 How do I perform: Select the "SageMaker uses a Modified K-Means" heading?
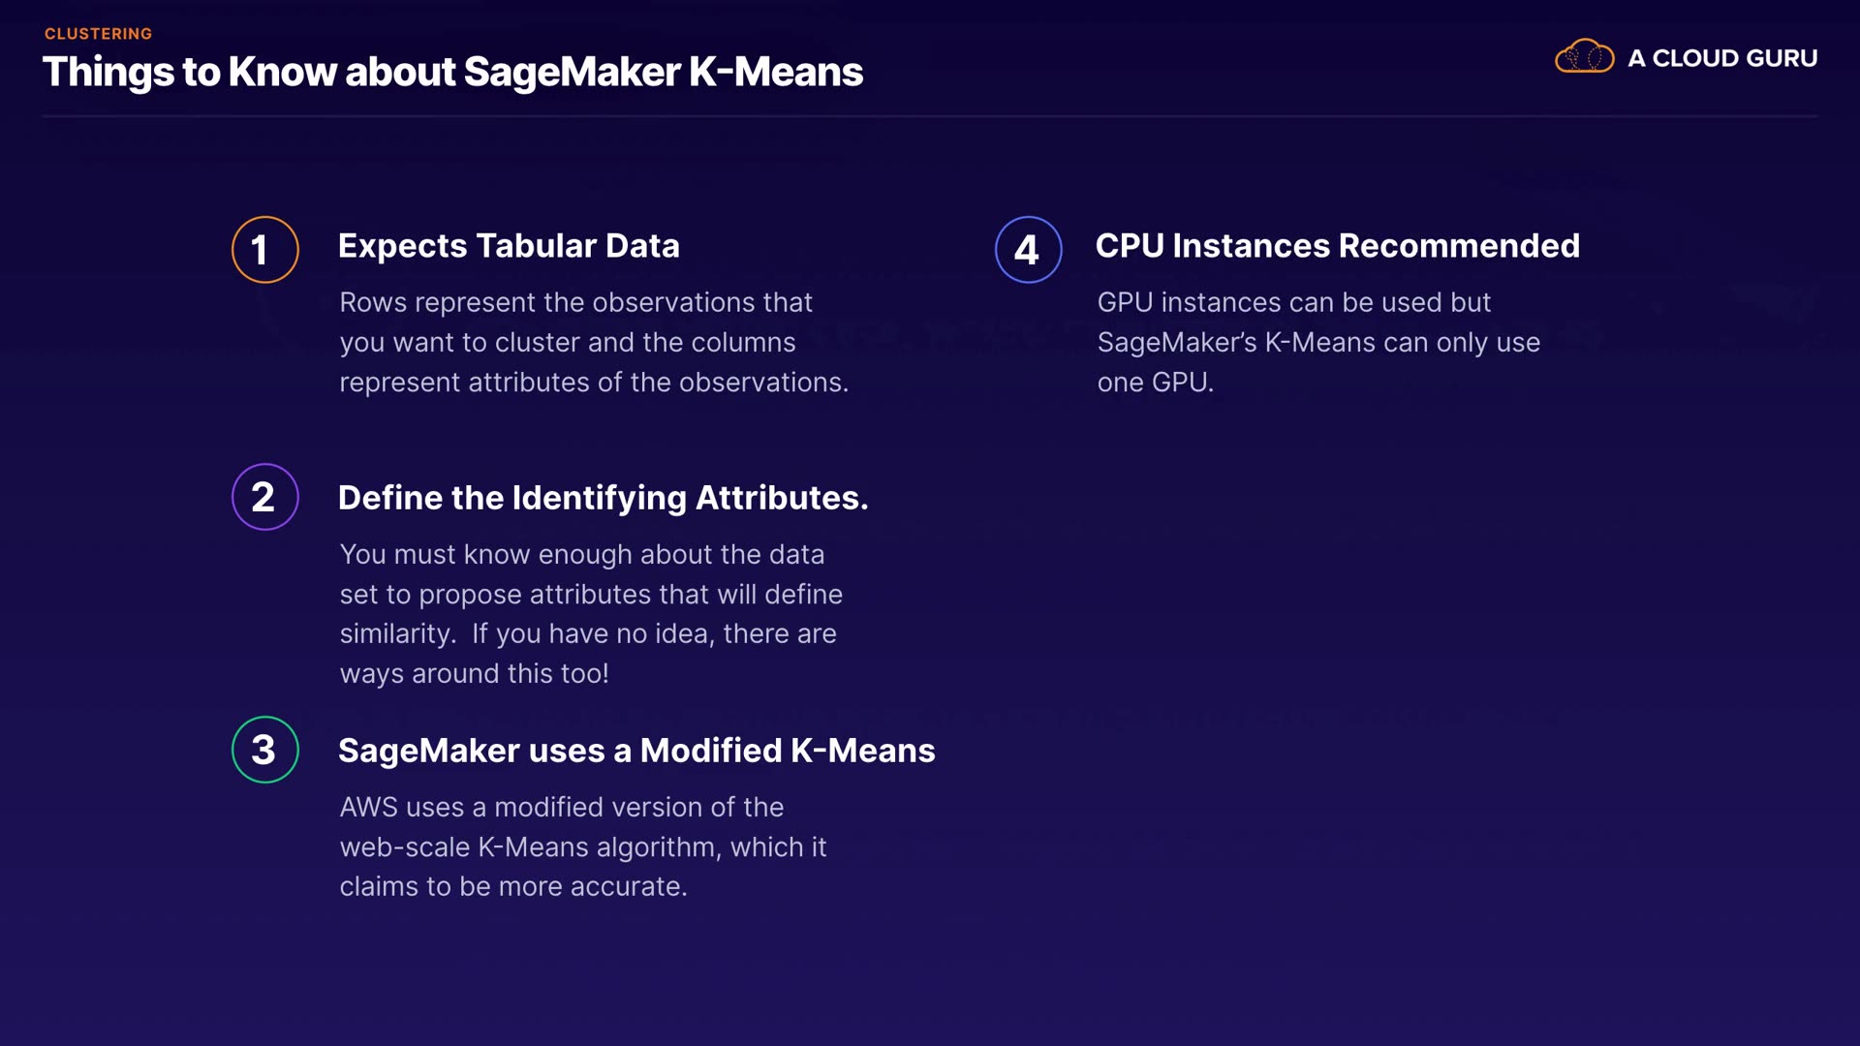(x=636, y=751)
